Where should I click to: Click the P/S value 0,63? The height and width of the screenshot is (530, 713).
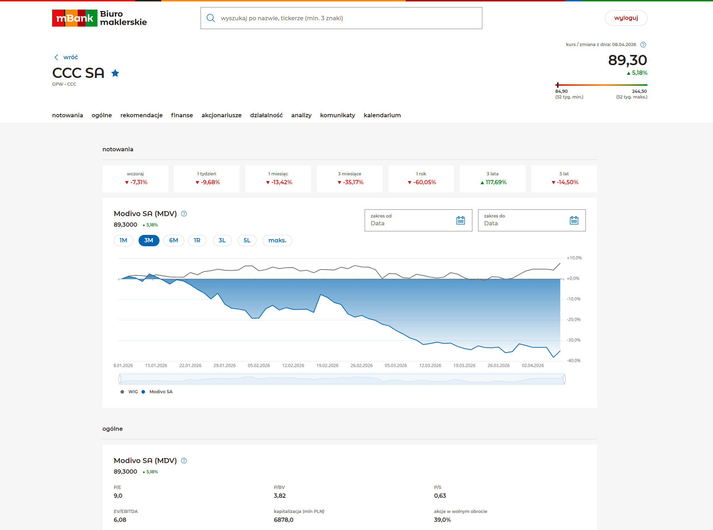(440, 496)
